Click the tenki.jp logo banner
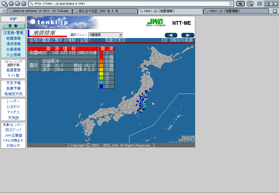This screenshot has width=279, height=193. pos(63,23)
